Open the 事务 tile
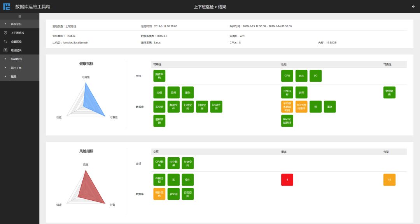This screenshot has width=420, height=224. pos(330,107)
